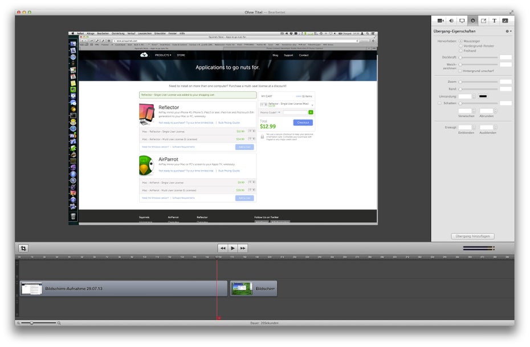Open the Audio properties tab icon

(x=451, y=21)
